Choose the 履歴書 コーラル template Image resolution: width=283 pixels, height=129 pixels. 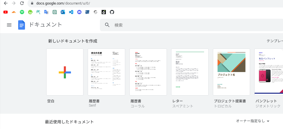(148, 72)
